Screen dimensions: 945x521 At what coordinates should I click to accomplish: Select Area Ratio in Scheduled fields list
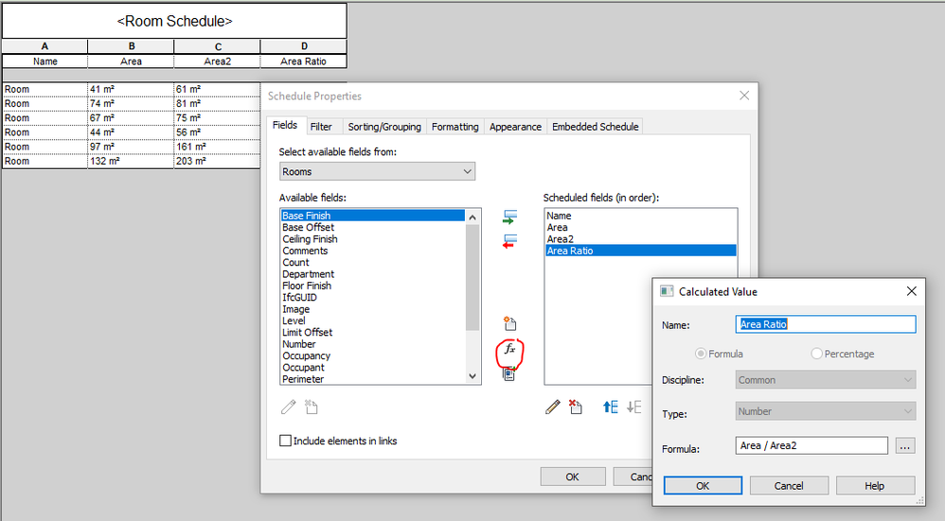pos(641,251)
